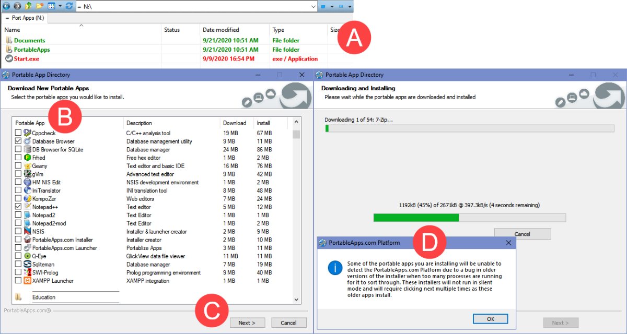Click the Frhed app icon

point(27,158)
